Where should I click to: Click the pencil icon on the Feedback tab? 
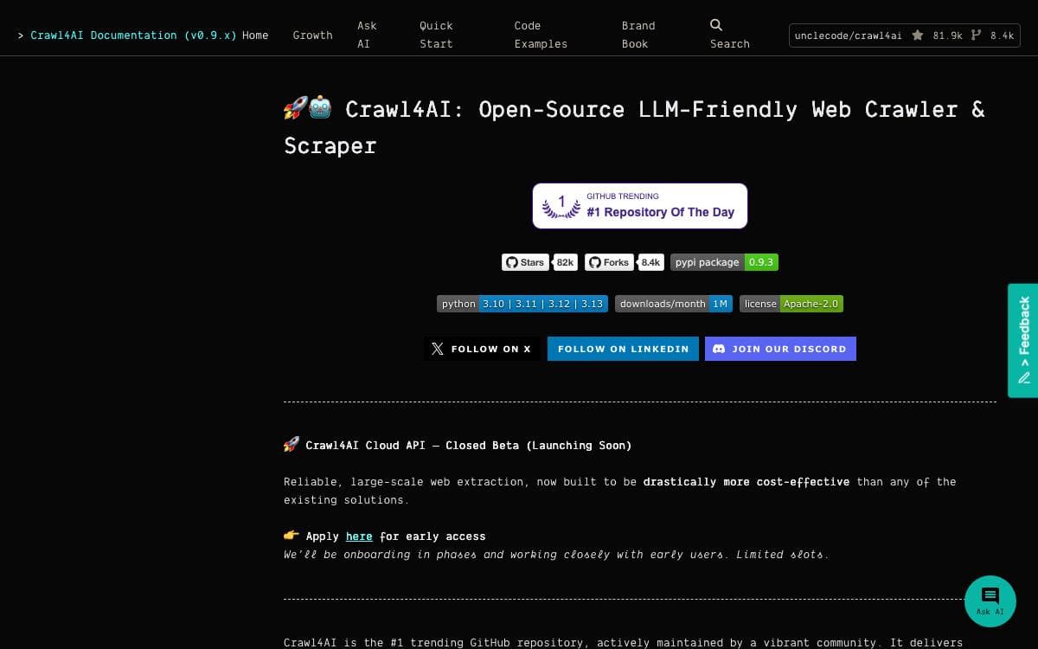pyautogui.click(x=1024, y=377)
